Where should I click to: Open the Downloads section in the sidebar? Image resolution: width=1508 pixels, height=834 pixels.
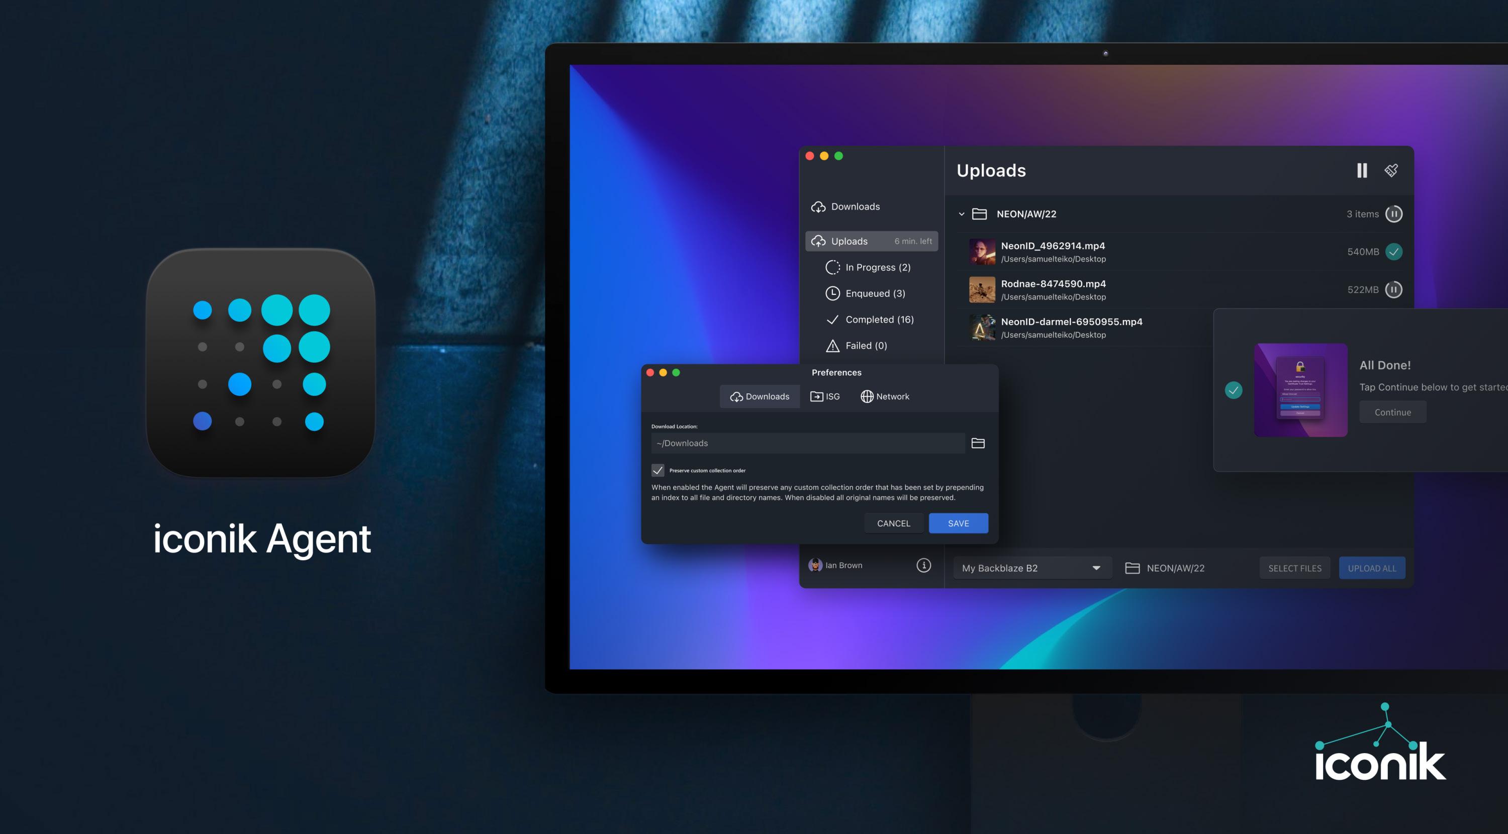tap(855, 206)
